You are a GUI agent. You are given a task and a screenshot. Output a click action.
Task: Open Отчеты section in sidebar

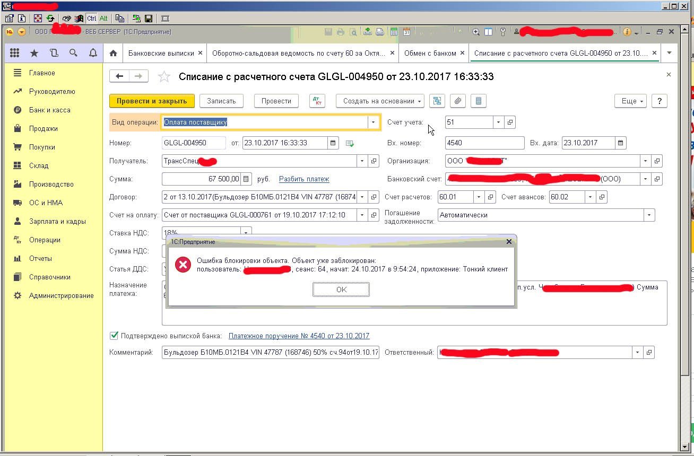pyautogui.click(x=40, y=258)
